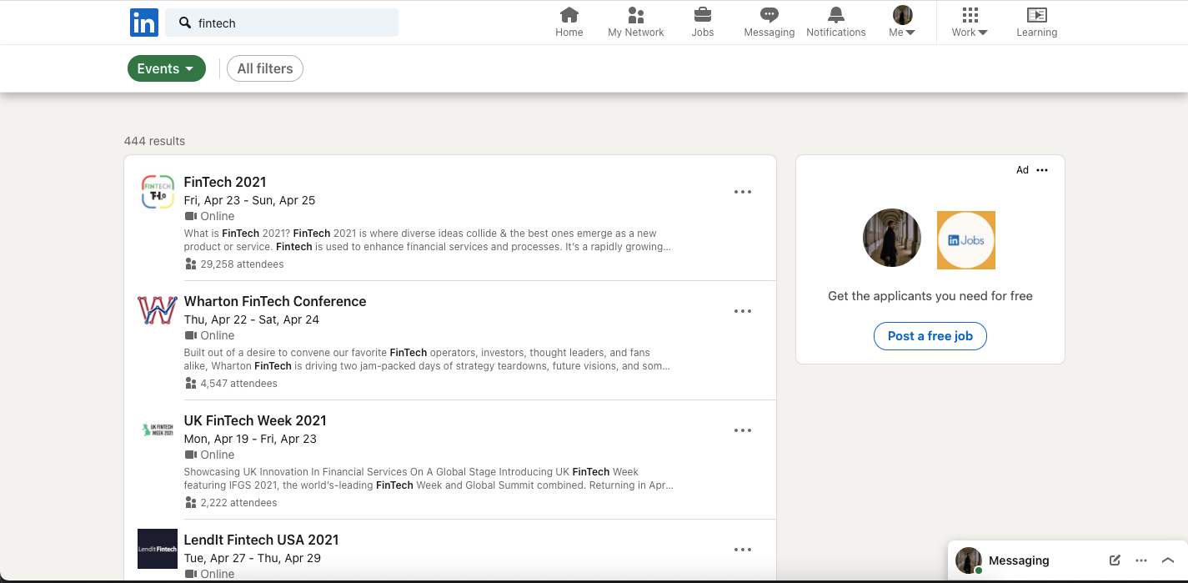
Task: Open options for UK FinTech Week 2021
Action: point(742,430)
